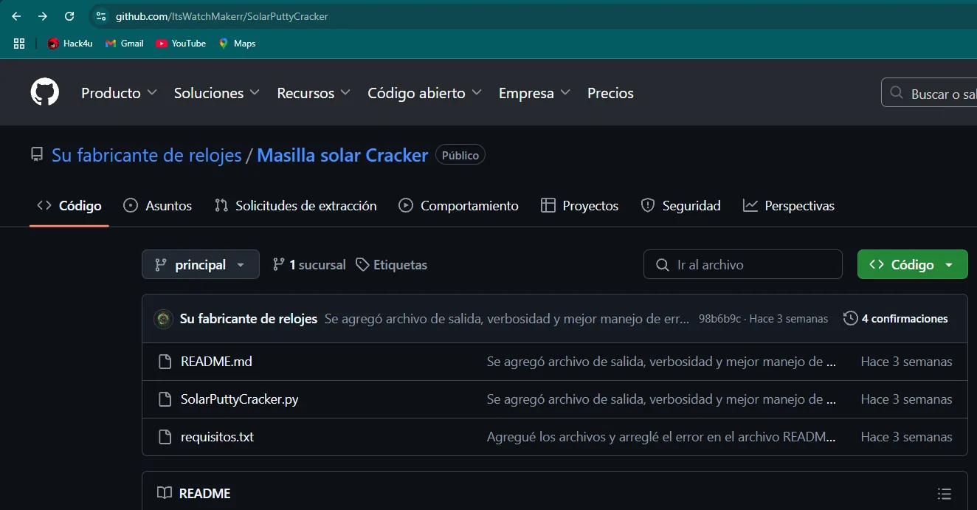
Task: Click the browser forward arrow
Action: tap(43, 16)
